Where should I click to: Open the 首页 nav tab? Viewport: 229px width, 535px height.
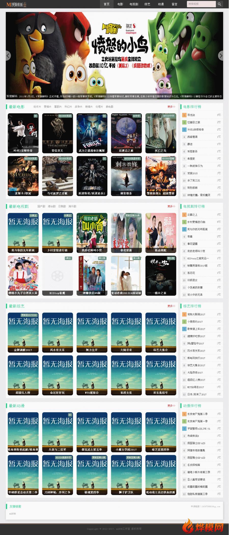107,4
